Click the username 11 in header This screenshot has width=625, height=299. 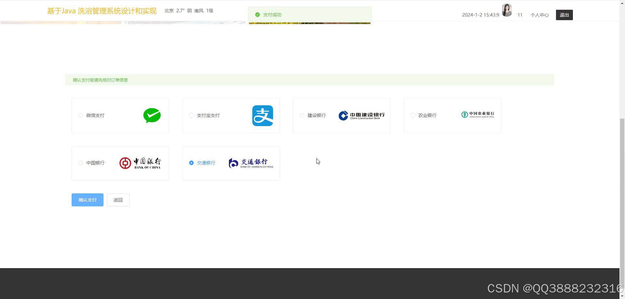(x=520, y=15)
